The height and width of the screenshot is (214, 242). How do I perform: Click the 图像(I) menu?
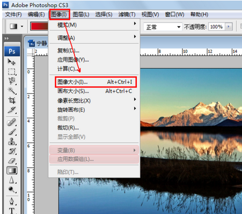59,14
